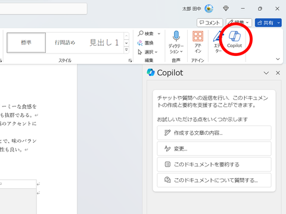Click the Comments (コメント) button
Screen dimensions: 286x214
(x=210, y=23)
